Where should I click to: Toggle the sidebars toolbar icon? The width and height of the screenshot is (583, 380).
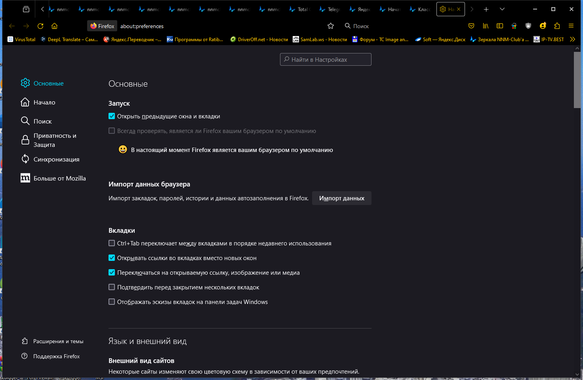[500, 26]
